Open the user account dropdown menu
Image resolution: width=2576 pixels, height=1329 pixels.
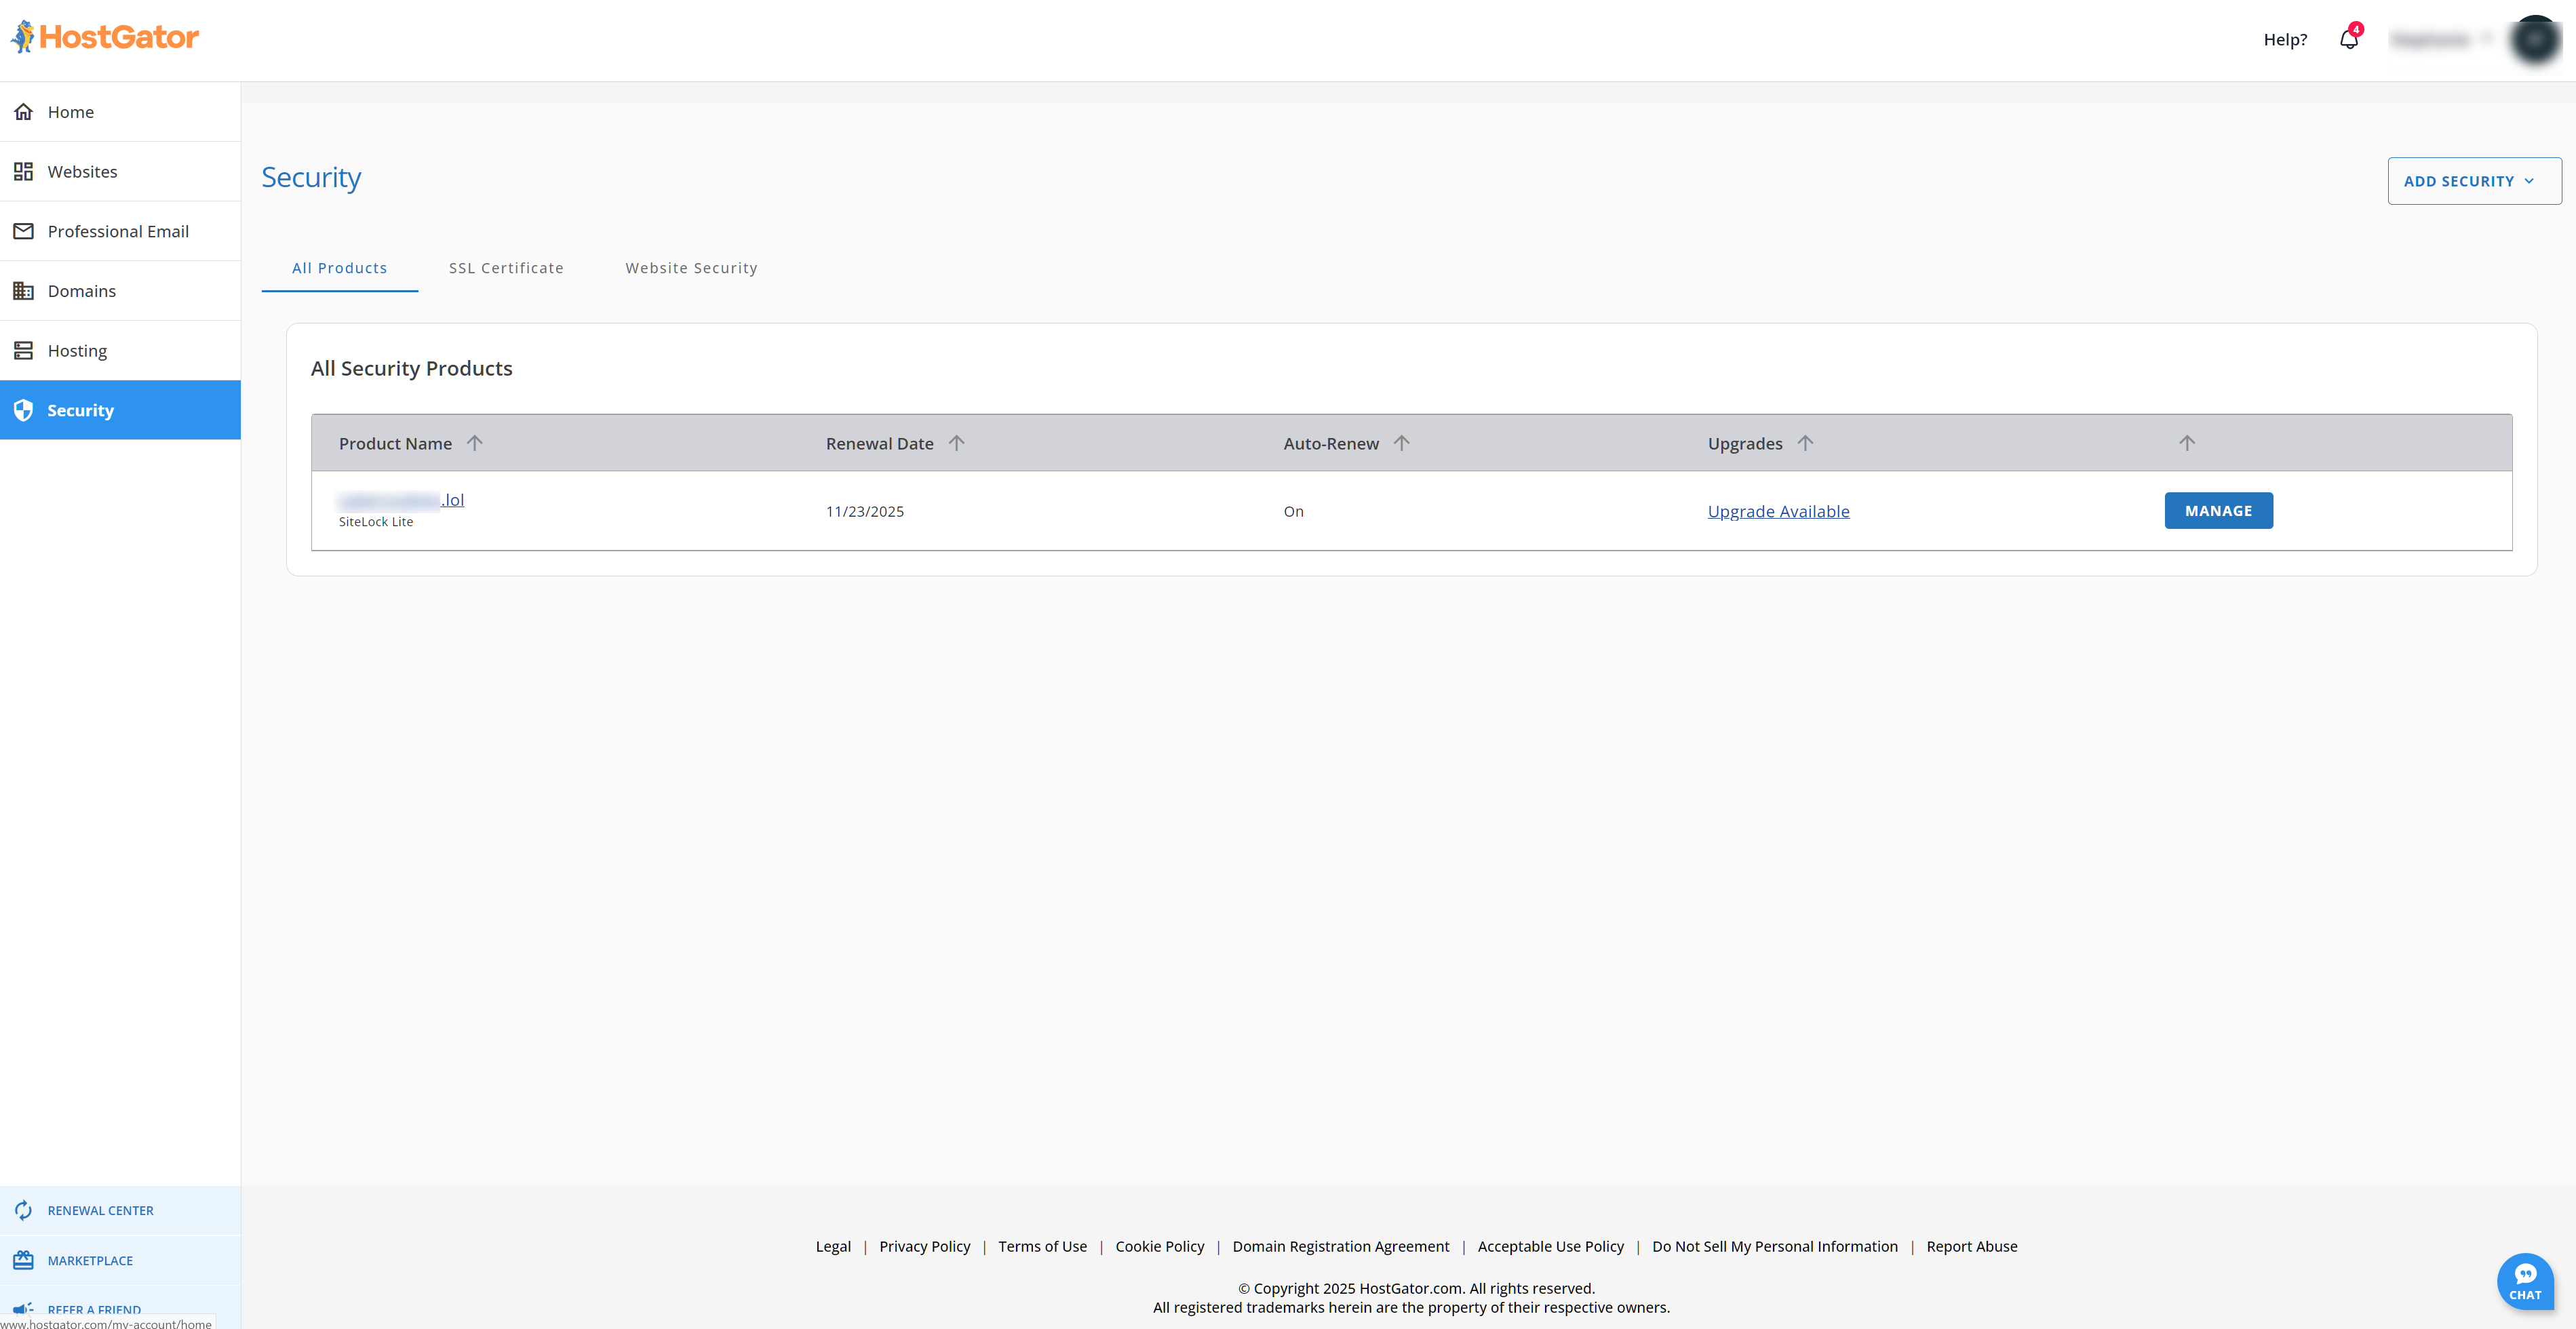pos(2440,40)
